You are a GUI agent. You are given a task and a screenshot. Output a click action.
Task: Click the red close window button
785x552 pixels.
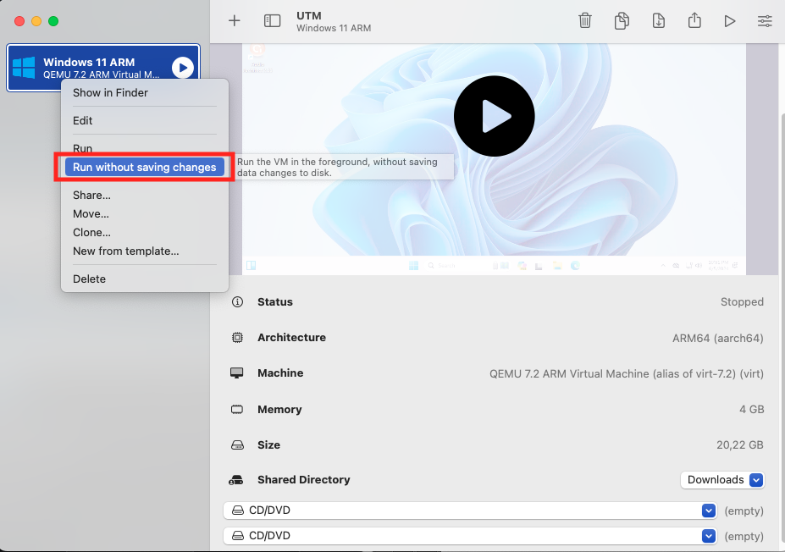point(19,21)
